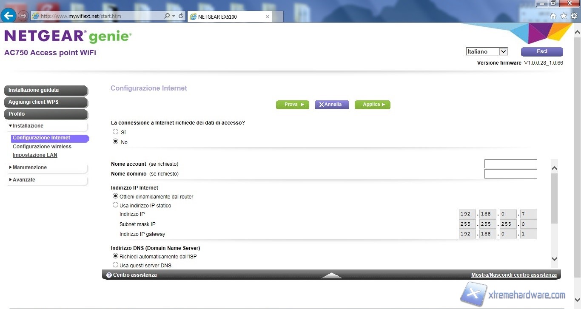Open Installazione guidata menu item
581x309 pixels.
point(46,90)
